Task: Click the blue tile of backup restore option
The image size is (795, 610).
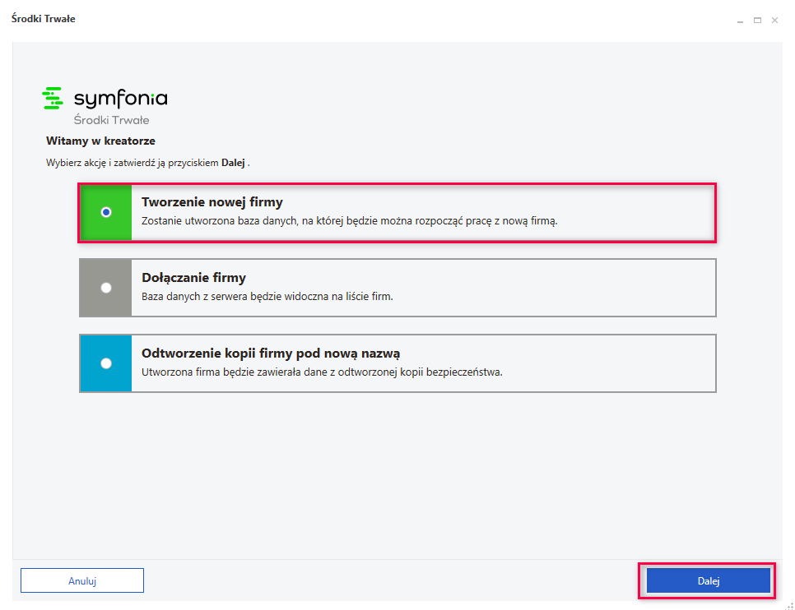Action: (106, 363)
